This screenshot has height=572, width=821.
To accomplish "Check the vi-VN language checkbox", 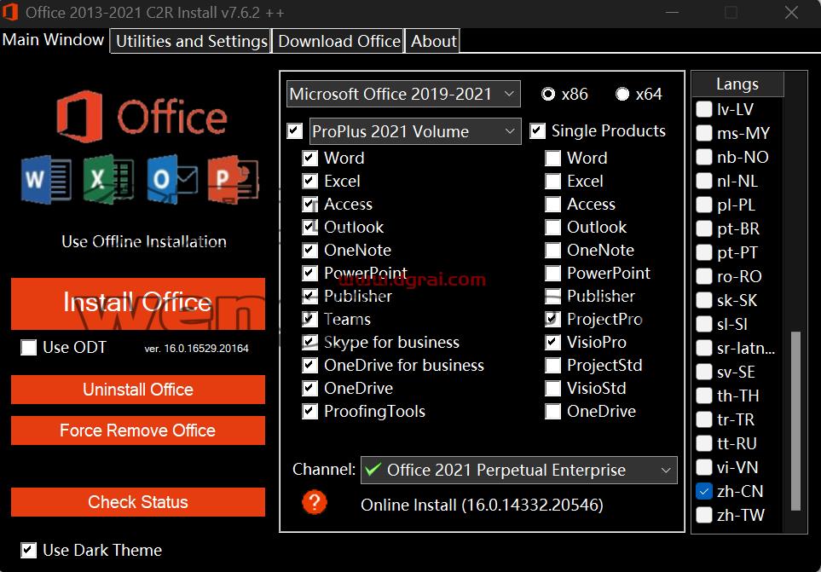I will pos(704,467).
